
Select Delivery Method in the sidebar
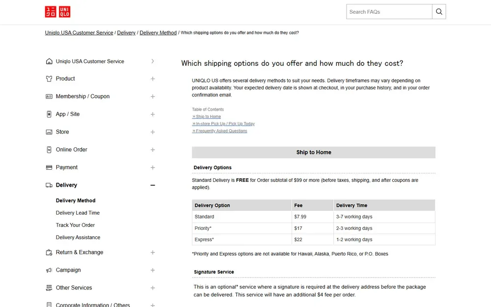(76, 200)
